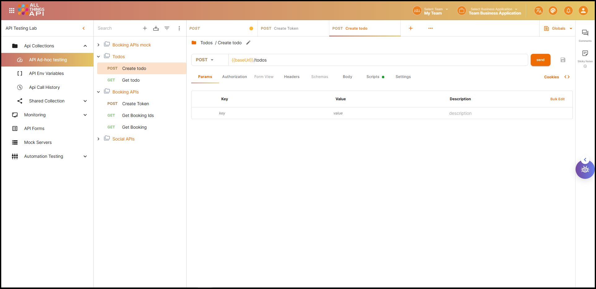Expand the Booking APIs mock folder
This screenshot has height=289, width=596.
point(98,45)
